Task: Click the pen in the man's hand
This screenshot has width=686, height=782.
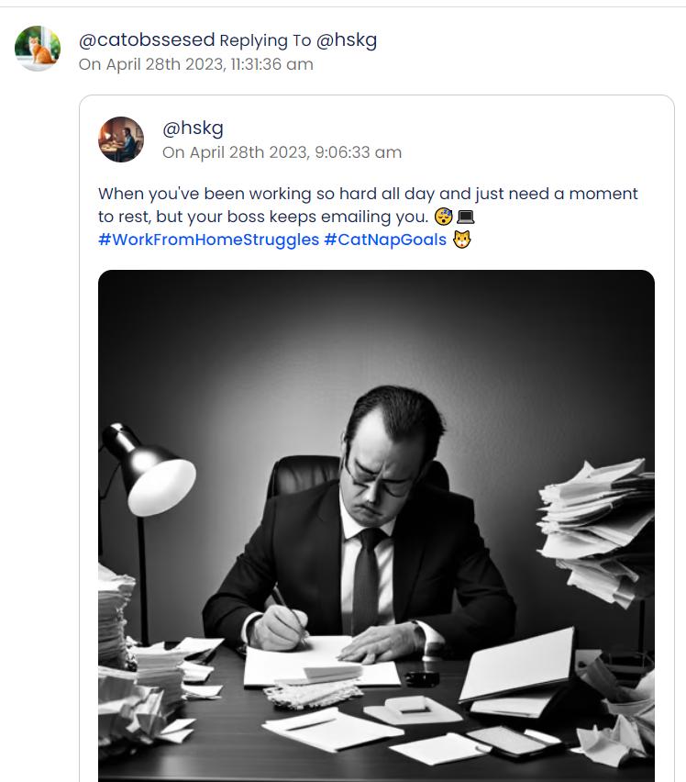Action: (286, 612)
